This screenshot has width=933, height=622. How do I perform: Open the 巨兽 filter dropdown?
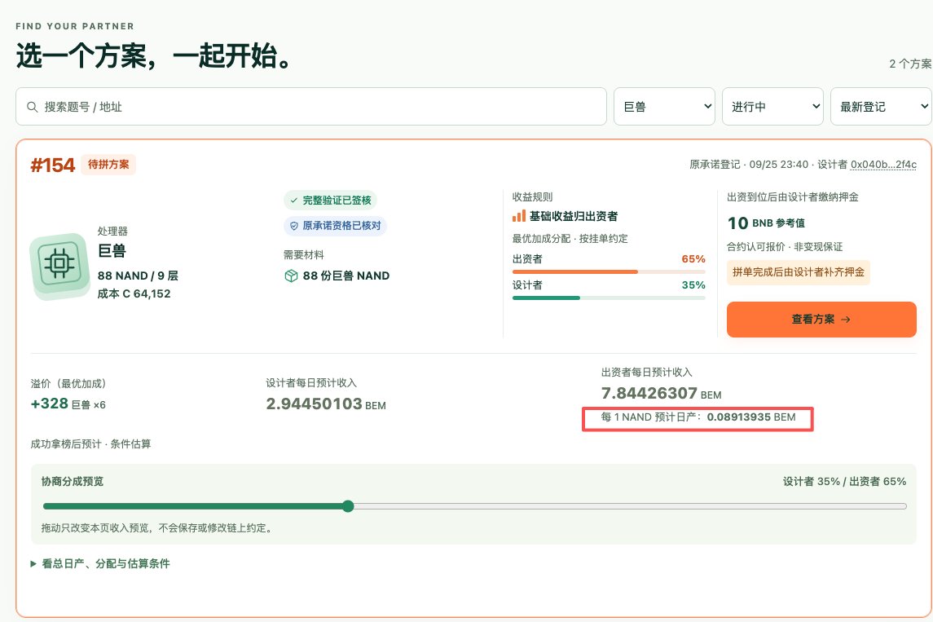664,107
